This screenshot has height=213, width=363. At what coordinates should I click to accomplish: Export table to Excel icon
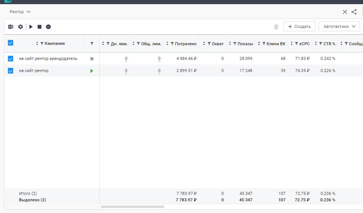(x=11, y=27)
